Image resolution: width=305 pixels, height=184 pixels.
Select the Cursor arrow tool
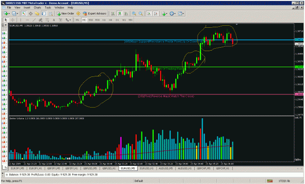click(x=6, y=20)
